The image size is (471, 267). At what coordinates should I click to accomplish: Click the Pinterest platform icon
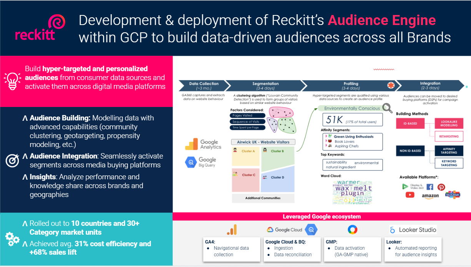click(x=441, y=187)
